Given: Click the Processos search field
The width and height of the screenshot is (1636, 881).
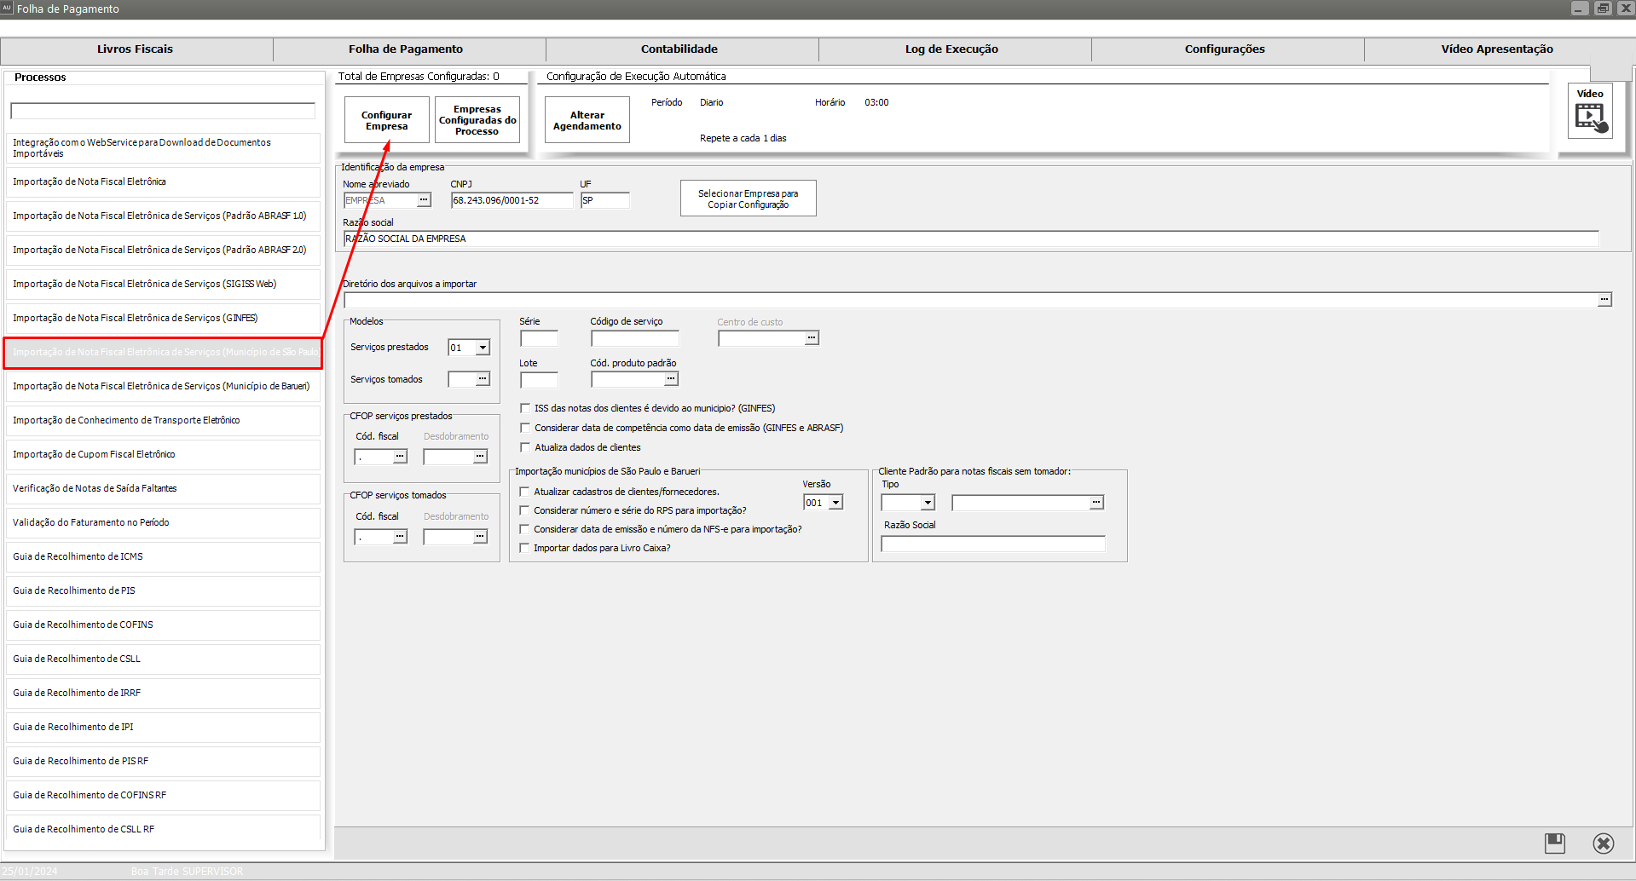Looking at the screenshot, I should [x=163, y=111].
